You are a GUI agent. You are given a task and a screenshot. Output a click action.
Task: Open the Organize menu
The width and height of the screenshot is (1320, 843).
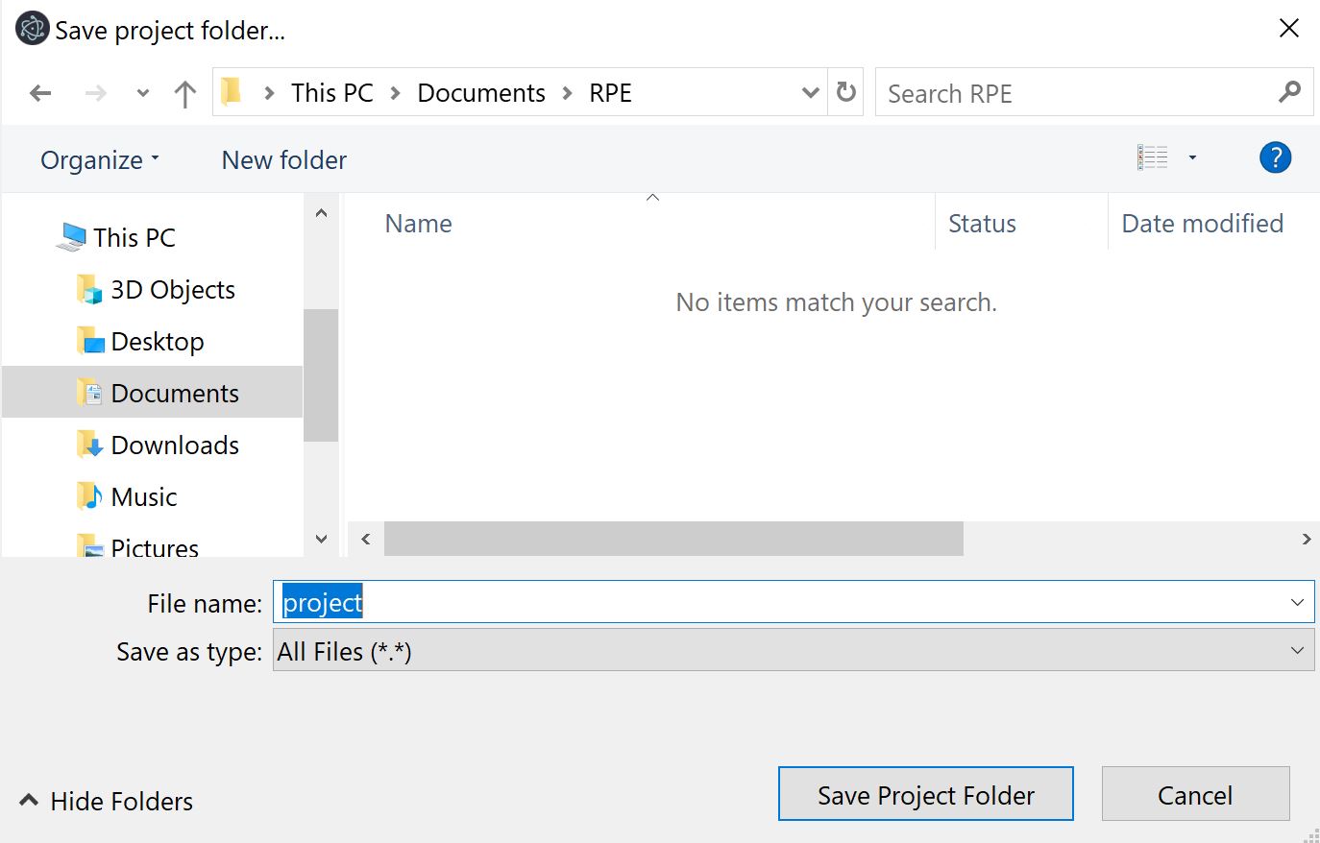[x=100, y=160]
